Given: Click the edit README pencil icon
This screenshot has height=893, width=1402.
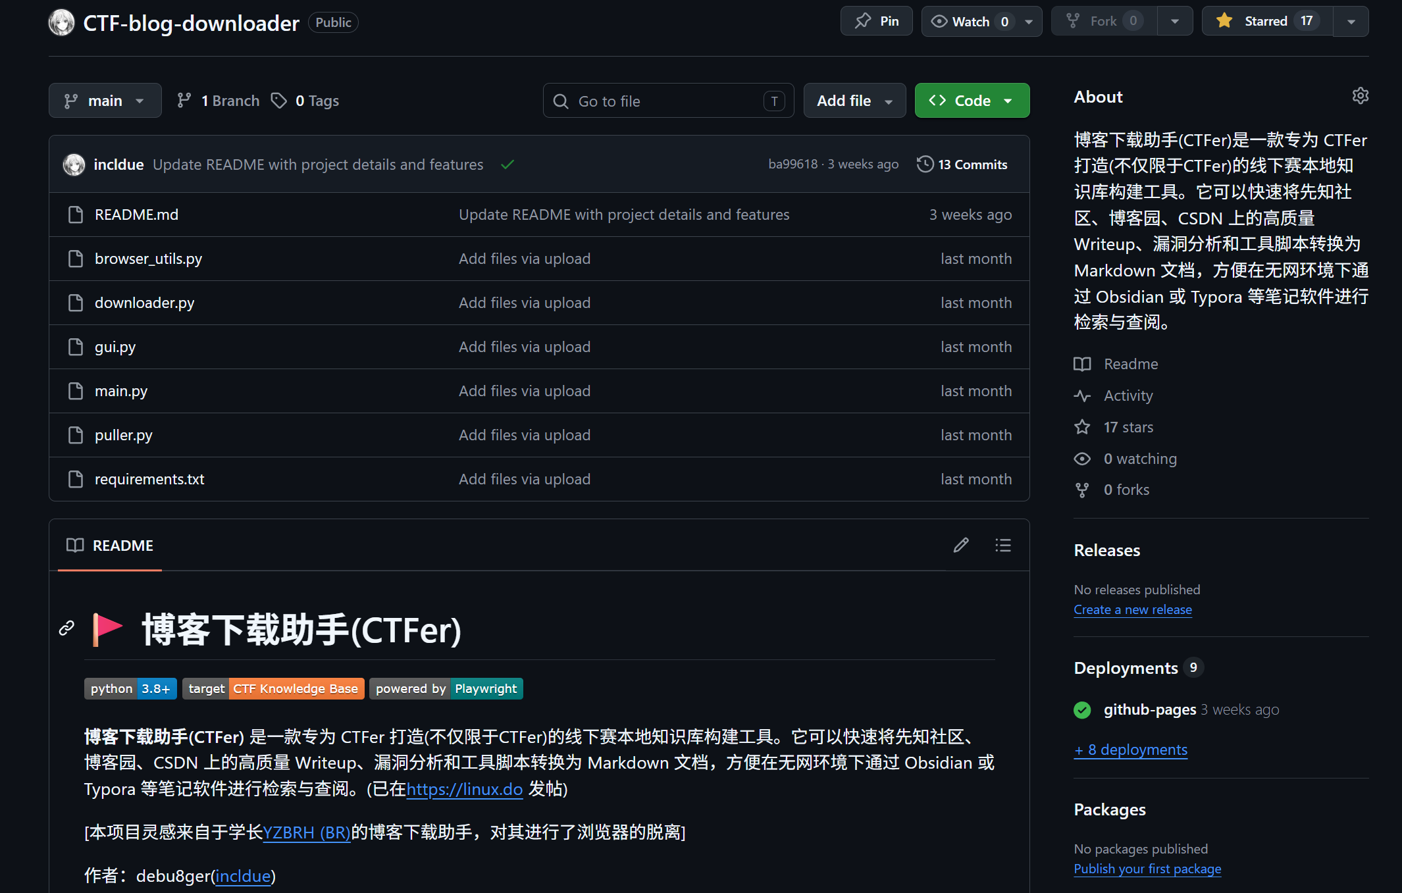Looking at the screenshot, I should (961, 545).
